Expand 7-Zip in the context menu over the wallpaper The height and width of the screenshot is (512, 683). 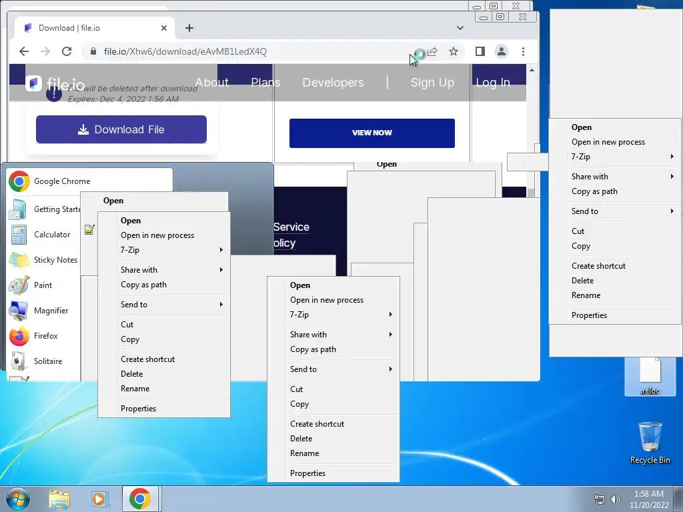click(x=333, y=315)
